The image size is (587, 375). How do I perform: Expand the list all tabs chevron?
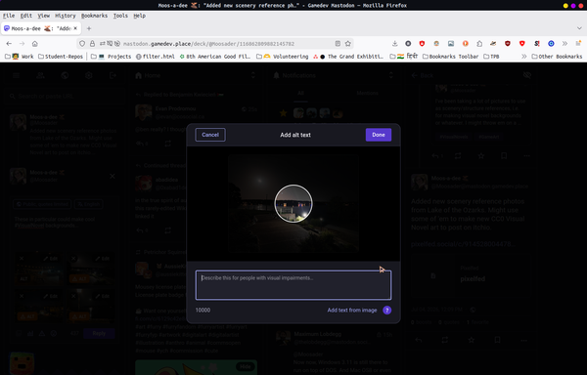click(x=579, y=28)
